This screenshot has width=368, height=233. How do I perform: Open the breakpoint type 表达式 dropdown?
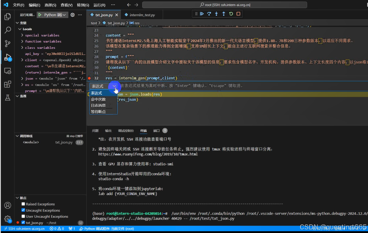coord(104,86)
